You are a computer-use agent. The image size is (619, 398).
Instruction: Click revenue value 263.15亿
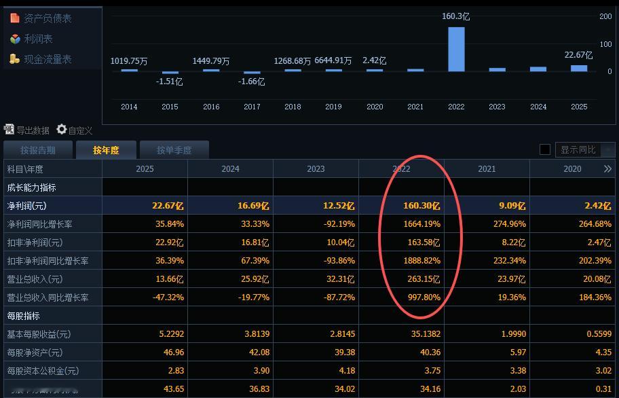pos(424,279)
